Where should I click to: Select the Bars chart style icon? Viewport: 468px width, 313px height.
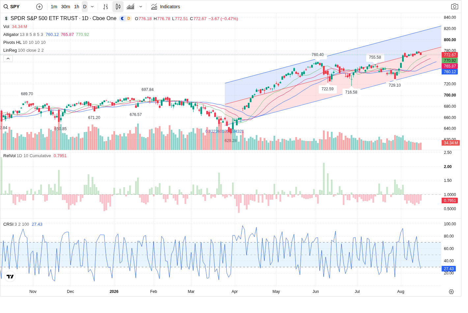[105, 7]
